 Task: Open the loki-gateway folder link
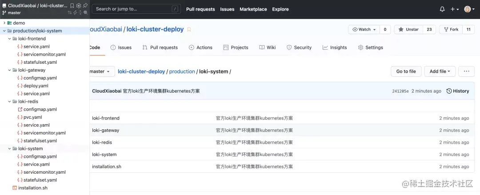pyautogui.click(x=105, y=130)
